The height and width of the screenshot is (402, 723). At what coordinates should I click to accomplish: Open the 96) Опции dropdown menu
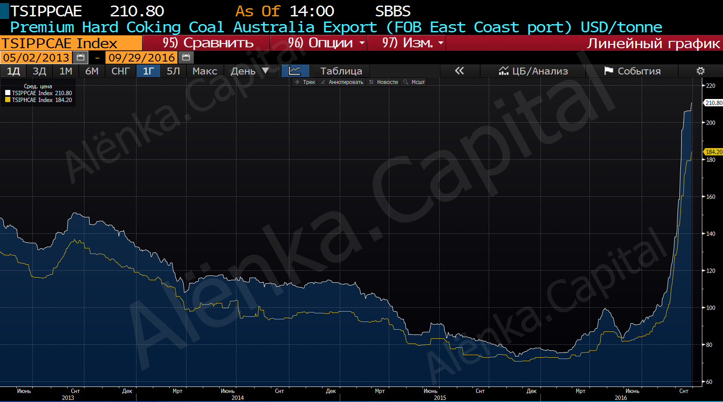319,43
